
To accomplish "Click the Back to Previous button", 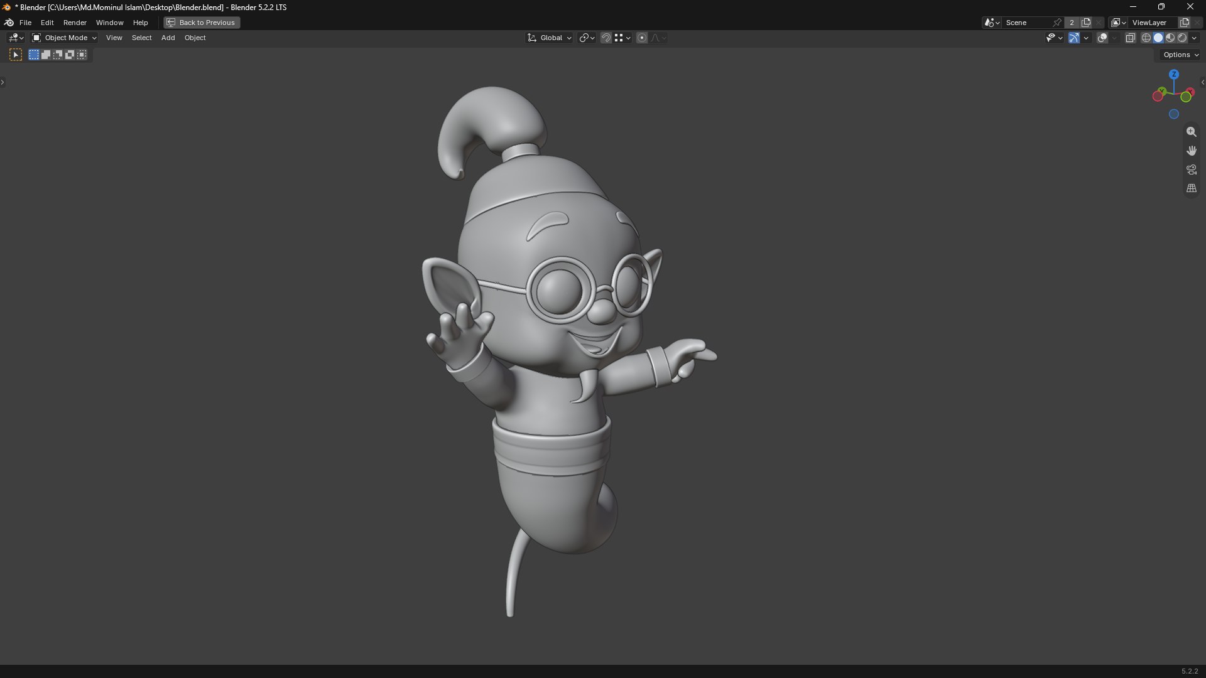I will (202, 23).
